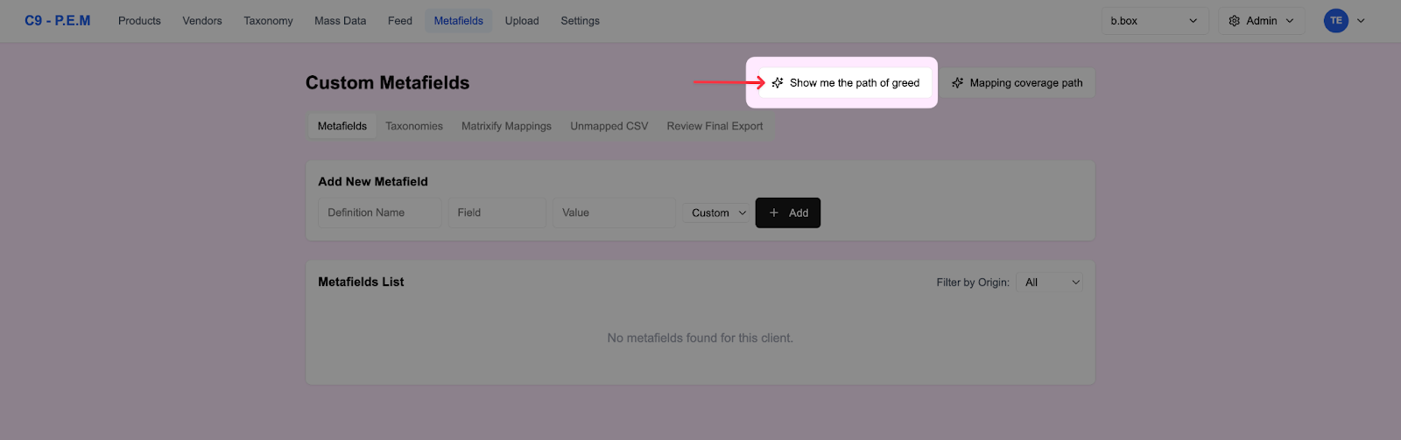This screenshot has height=440, width=1401.
Task: Click the sparkle icon beside Mapping coverage path
Action: 958,83
